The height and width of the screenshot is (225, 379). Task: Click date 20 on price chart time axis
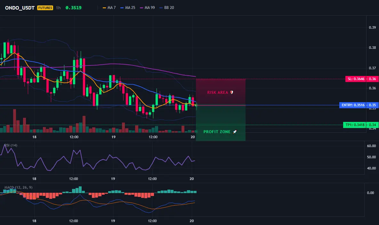pyautogui.click(x=192, y=137)
